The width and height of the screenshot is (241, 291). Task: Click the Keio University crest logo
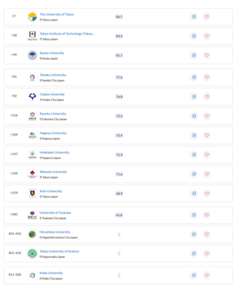32,194
